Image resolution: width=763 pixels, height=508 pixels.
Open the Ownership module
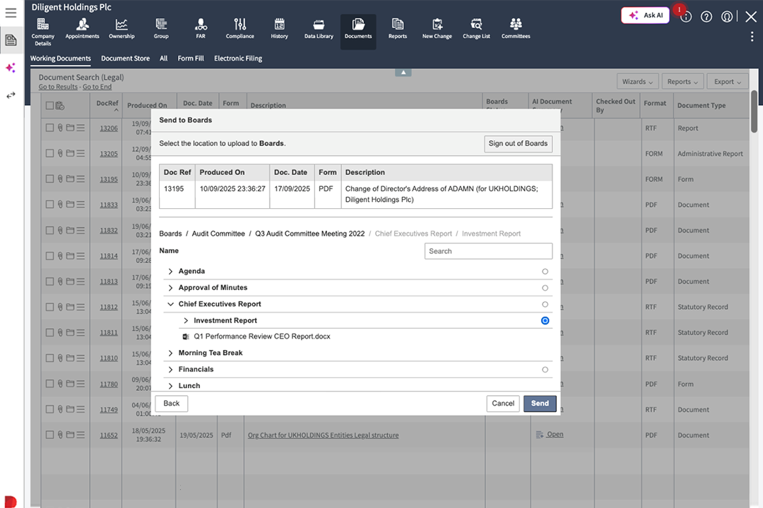(x=121, y=28)
